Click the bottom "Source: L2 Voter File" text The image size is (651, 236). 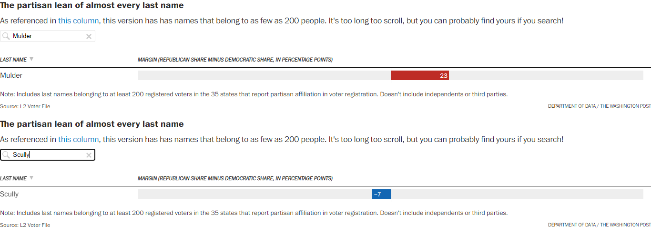25,225
